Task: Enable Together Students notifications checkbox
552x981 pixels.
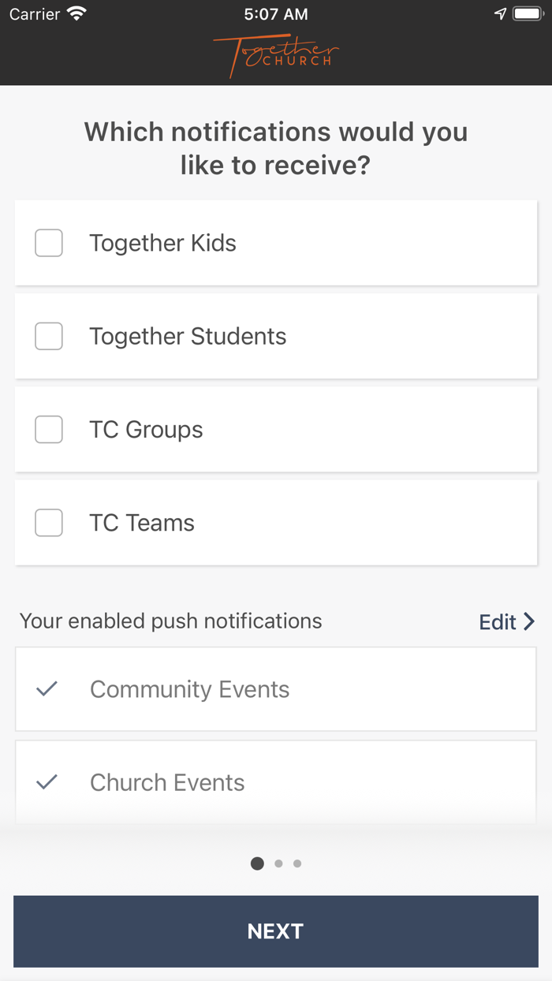Action: [x=49, y=336]
